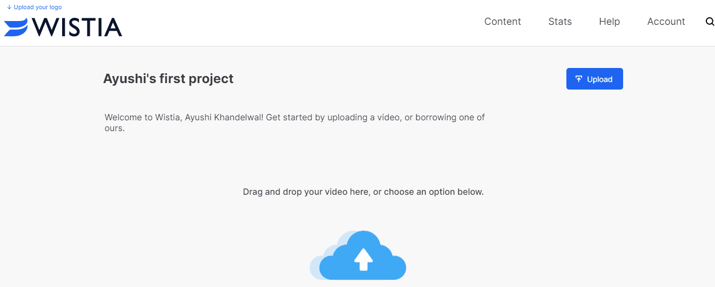Open the Account menu

666,22
